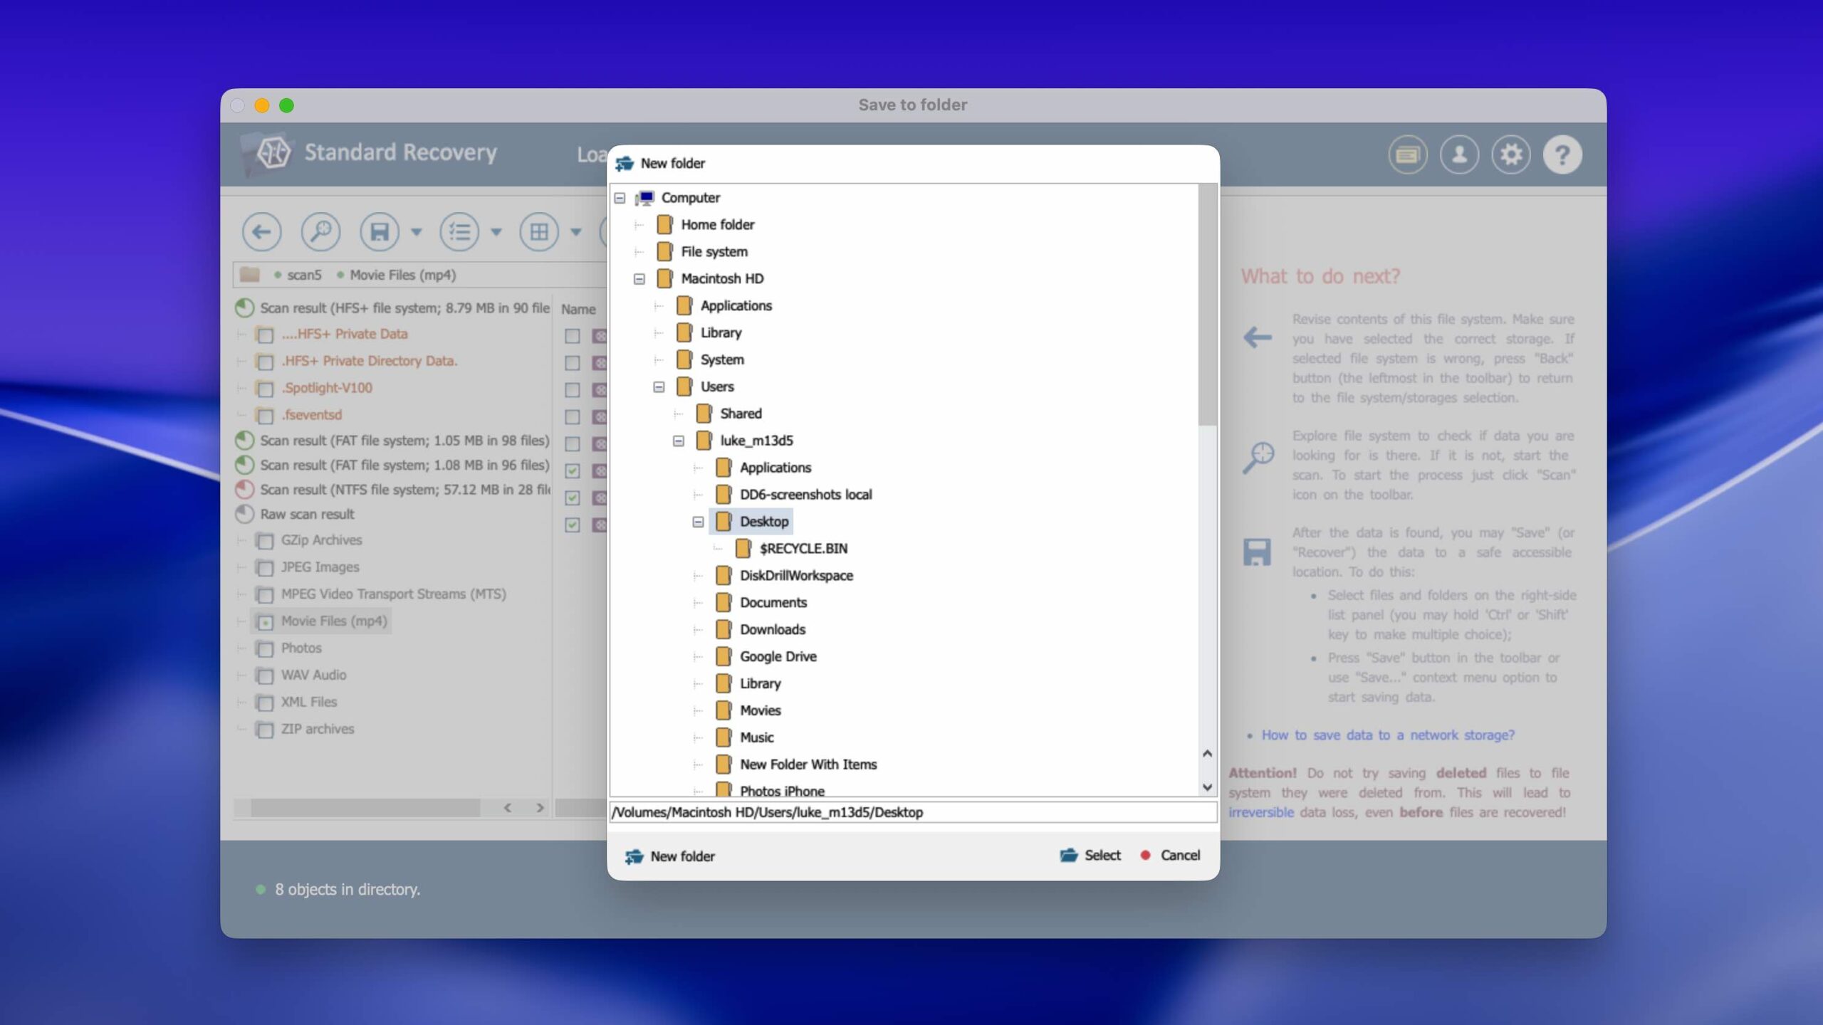Click the list view toolbar icon
The image size is (1823, 1025).
point(459,232)
